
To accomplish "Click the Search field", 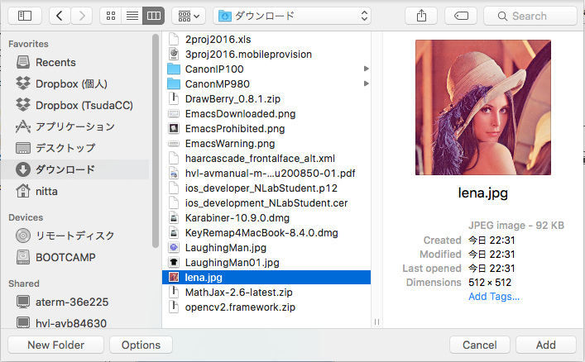I will click(530, 15).
